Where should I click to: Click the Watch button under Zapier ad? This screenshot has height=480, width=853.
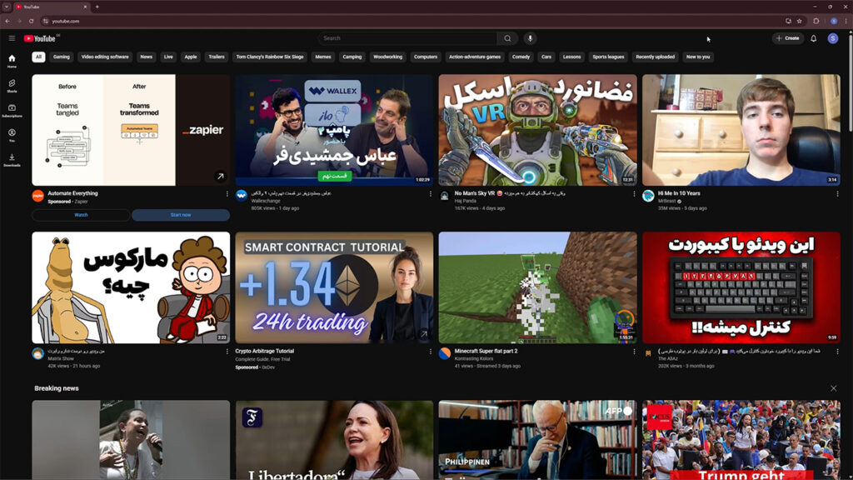coord(81,215)
